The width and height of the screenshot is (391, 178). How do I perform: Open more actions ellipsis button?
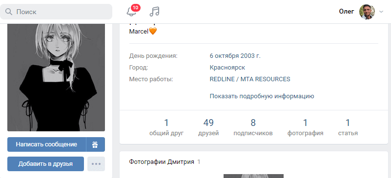click(96, 164)
